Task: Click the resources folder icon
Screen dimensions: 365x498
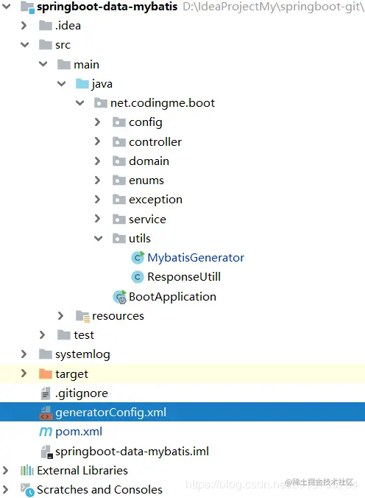Action: 83,316
